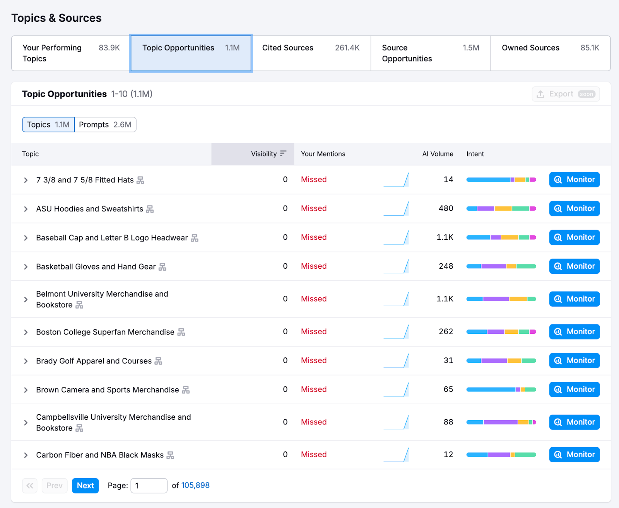
Task: Expand the Baseball Cap and Letter B row
Action: click(26, 238)
